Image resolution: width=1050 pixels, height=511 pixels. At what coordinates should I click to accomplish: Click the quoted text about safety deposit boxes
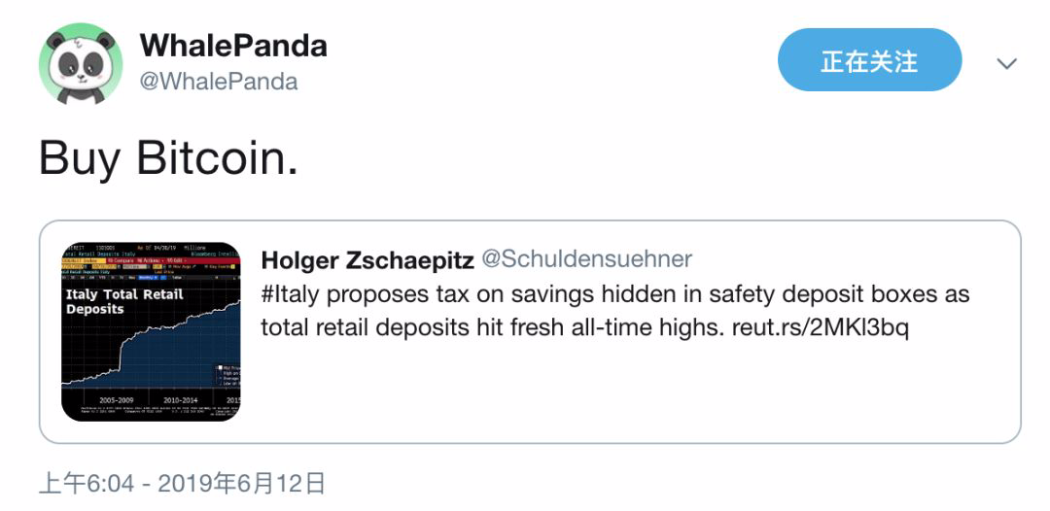(614, 311)
